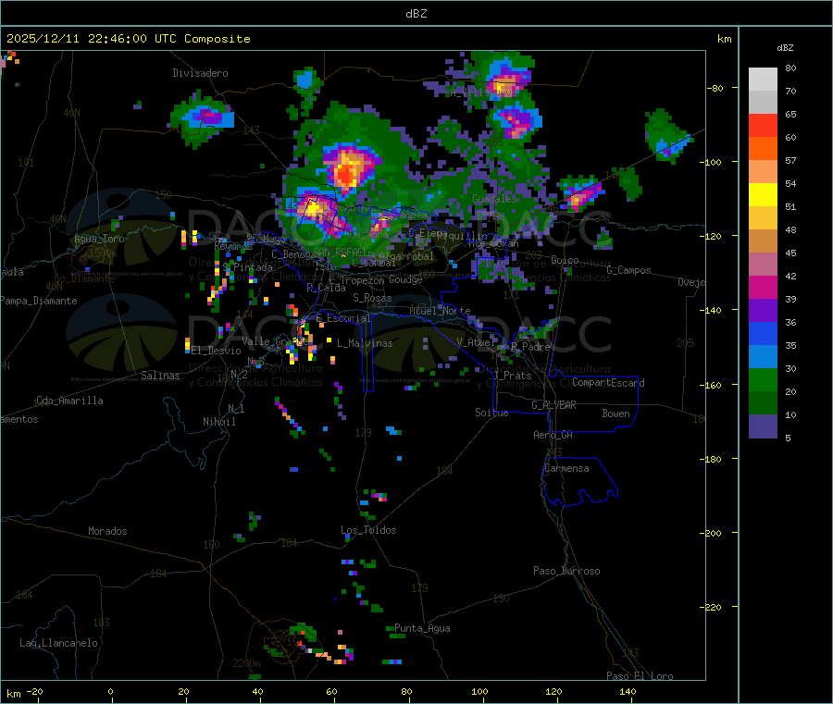Click the dBZ title at top
Viewport: 833px width, 704px height.
[x=416, y=14]
